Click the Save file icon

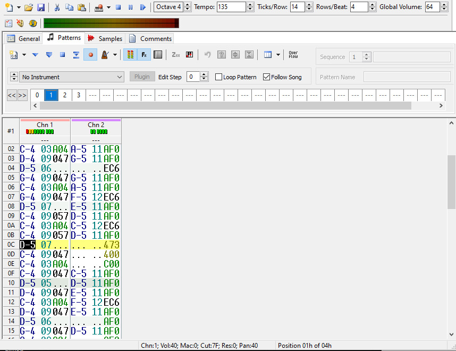[41, 7]
